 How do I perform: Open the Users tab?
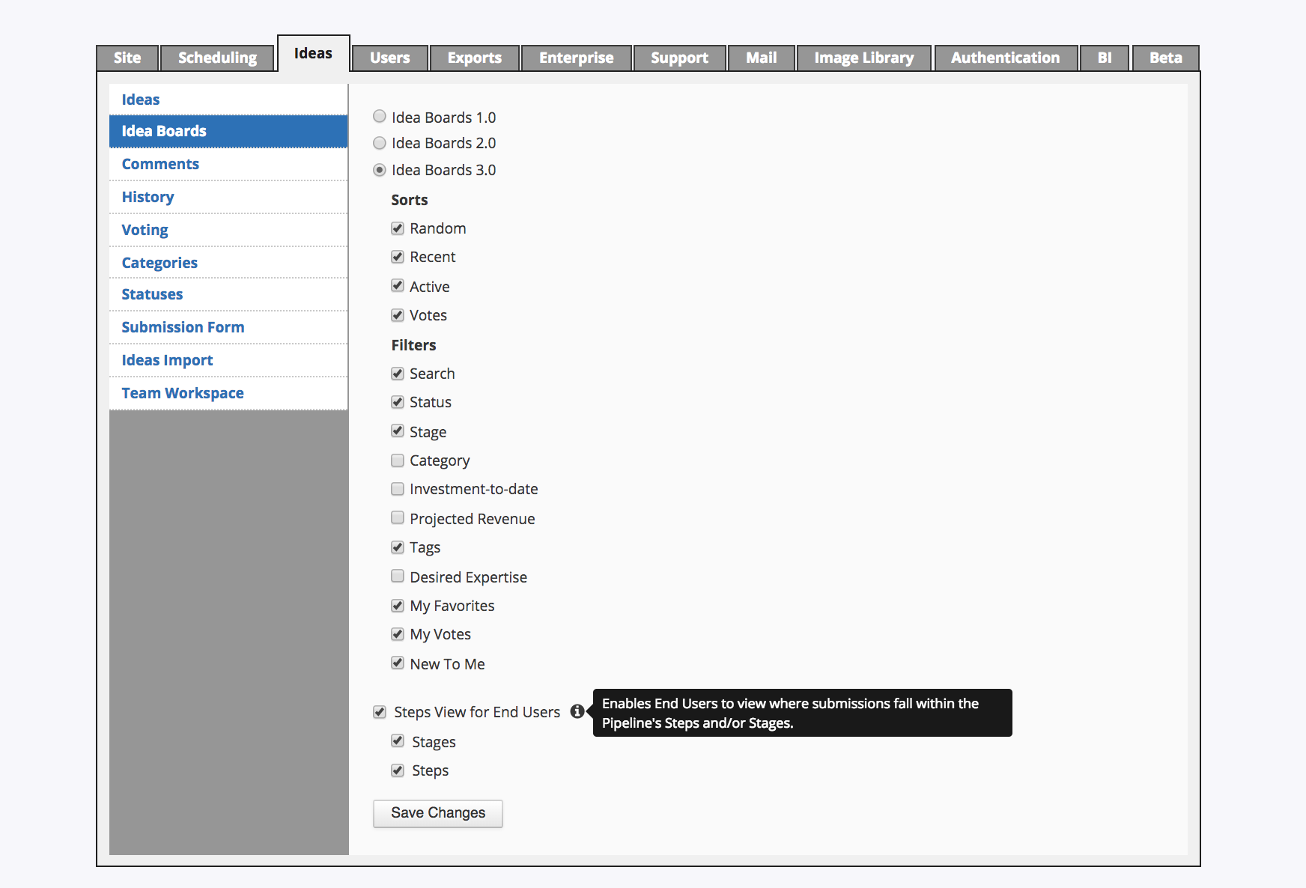tap(389, 58)
